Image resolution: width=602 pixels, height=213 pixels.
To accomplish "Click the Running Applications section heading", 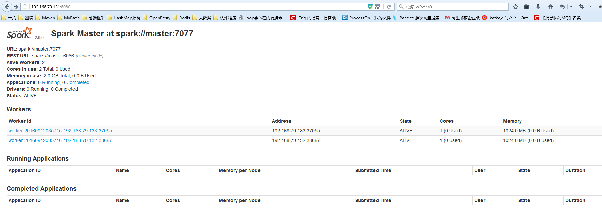I will 38,159.
